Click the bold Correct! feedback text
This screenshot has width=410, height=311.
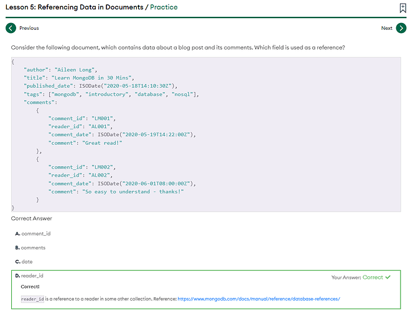30,287
